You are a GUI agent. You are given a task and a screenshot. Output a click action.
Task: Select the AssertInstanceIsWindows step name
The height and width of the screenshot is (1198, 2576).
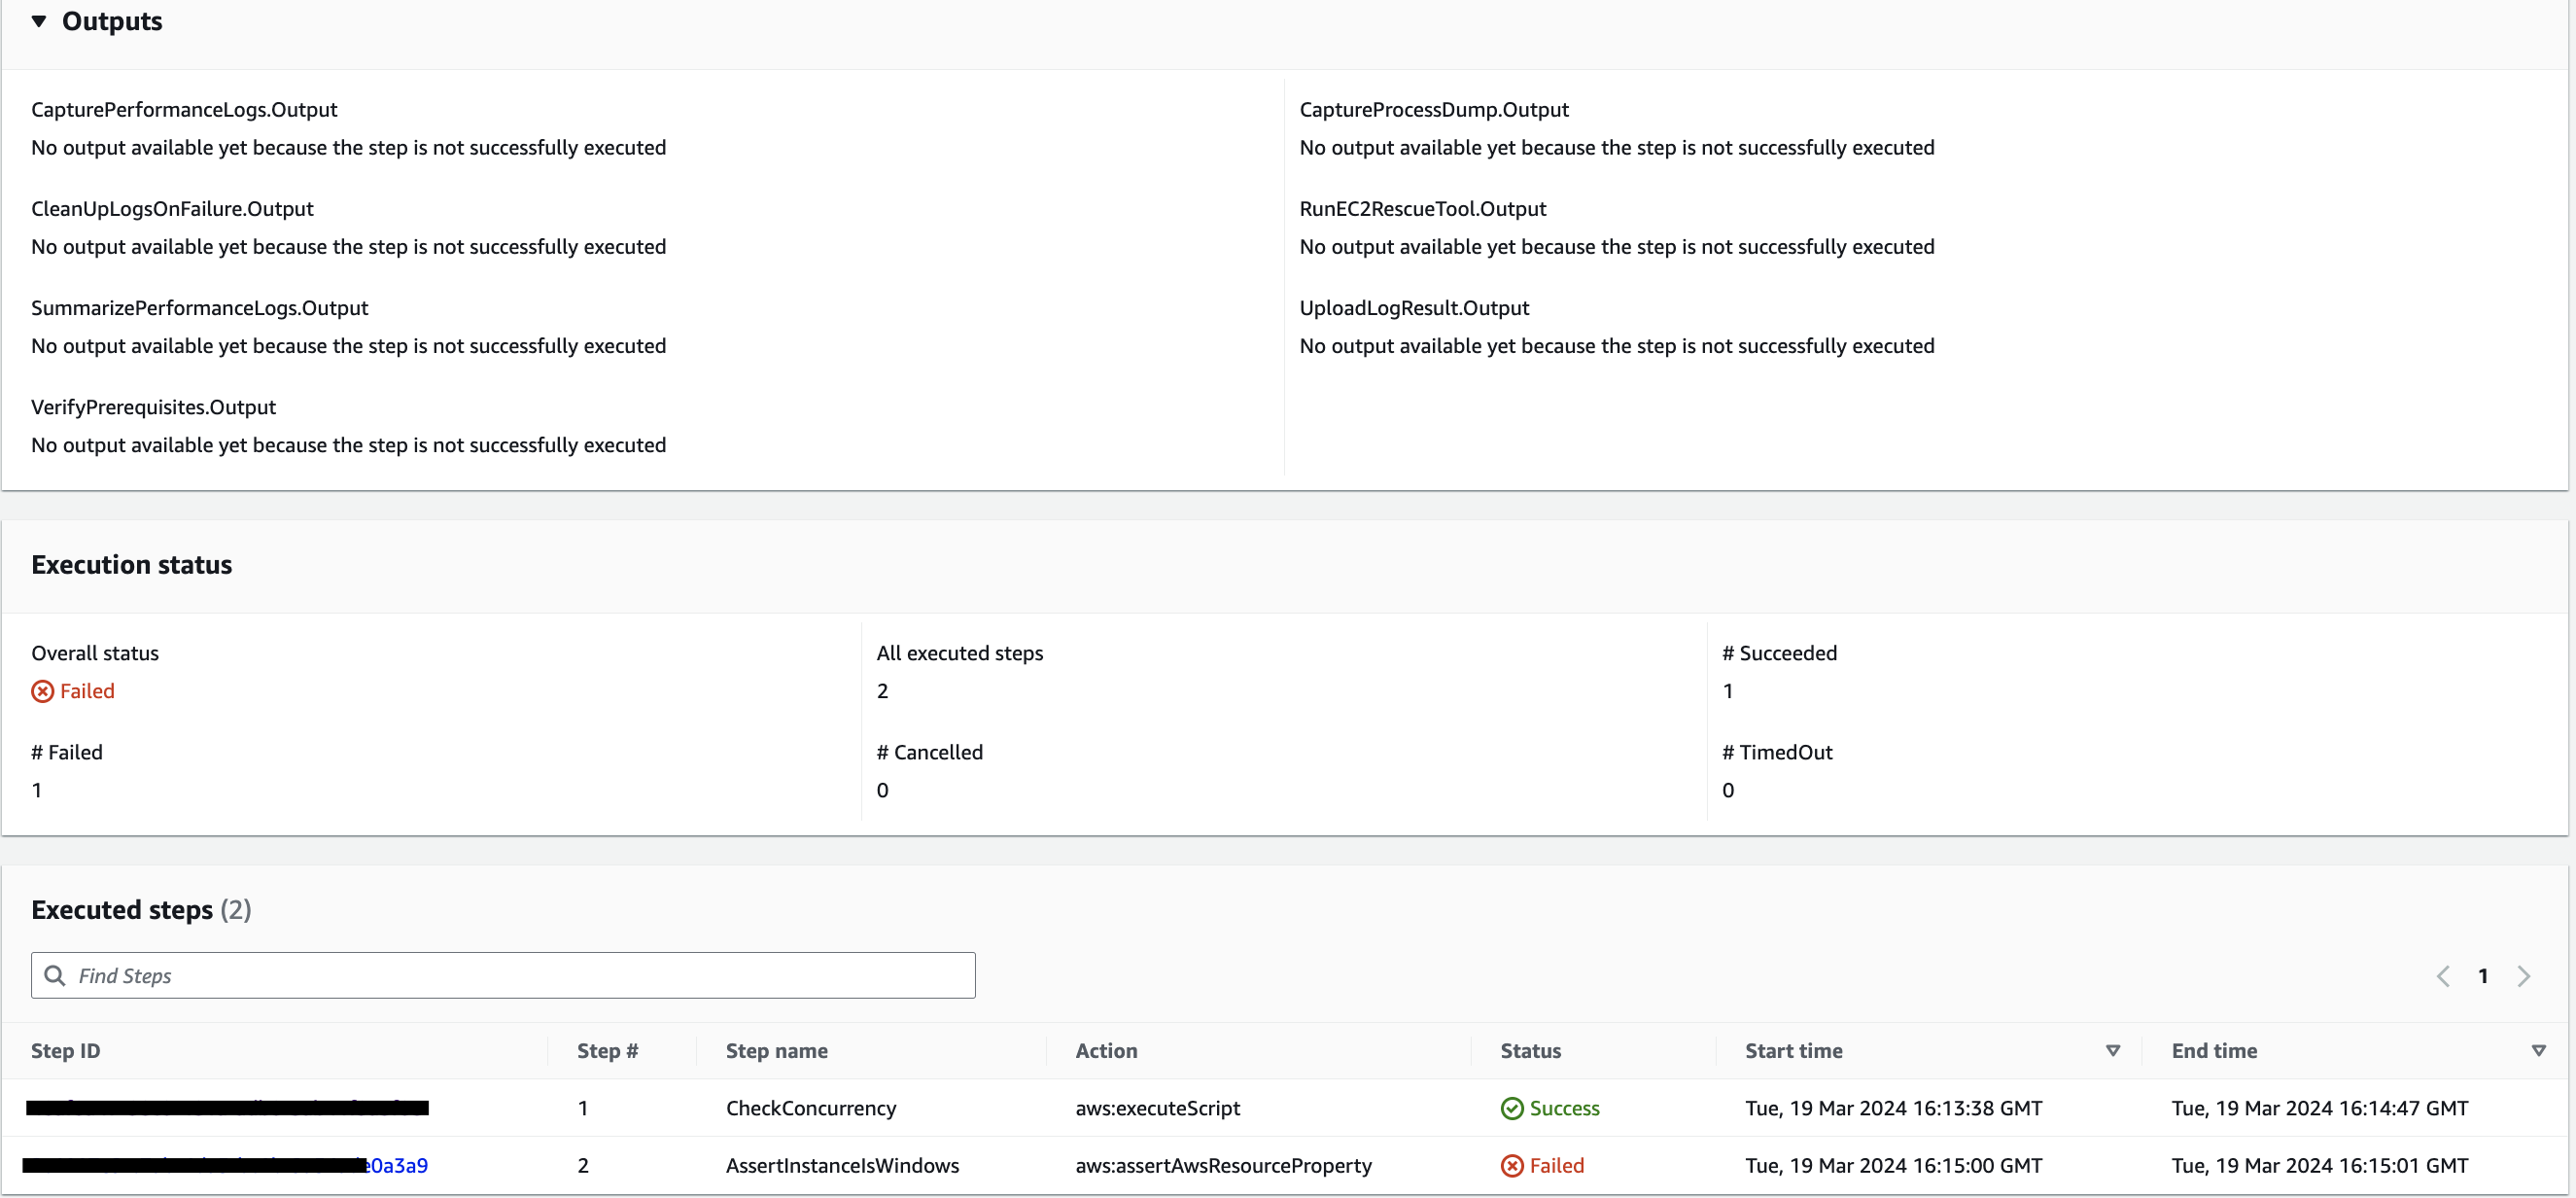pyautogui.click(x=842, y=1165)
